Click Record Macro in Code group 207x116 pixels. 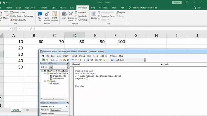[x=18, y=12]
